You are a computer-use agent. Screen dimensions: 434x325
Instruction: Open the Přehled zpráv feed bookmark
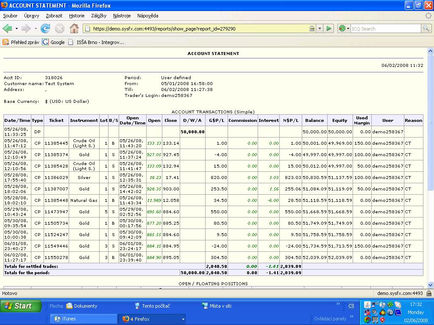21,42
